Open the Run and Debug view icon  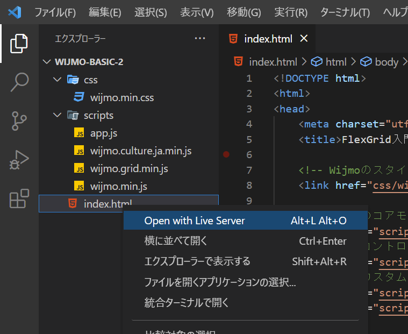coord(19,160)
